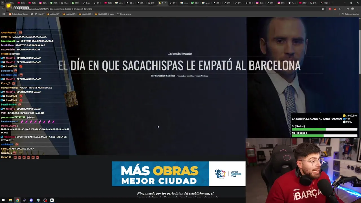Viewport: 361px width, 203px height.
Task: Open apps grid in bookmarks bar
Action: click(x=3, y=14)
